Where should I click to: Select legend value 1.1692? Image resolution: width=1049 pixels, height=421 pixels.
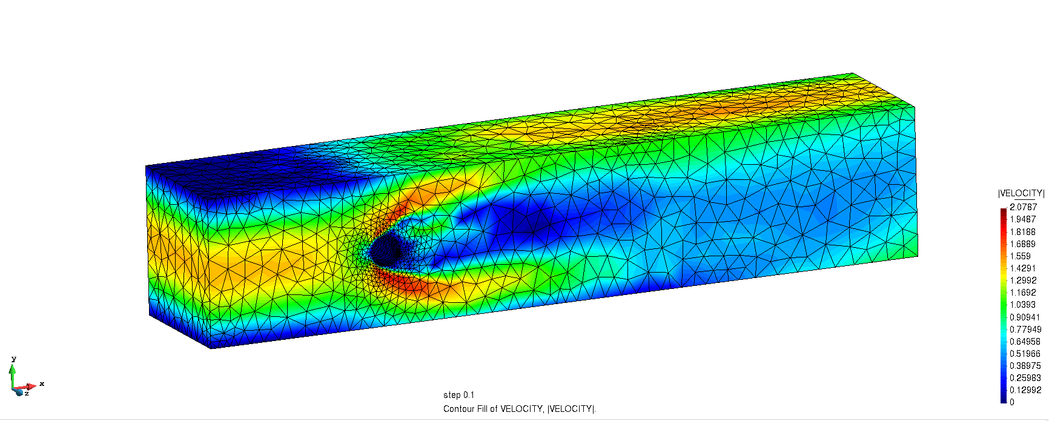(1023, 293)
